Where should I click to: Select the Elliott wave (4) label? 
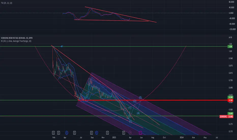click(138, 113)
